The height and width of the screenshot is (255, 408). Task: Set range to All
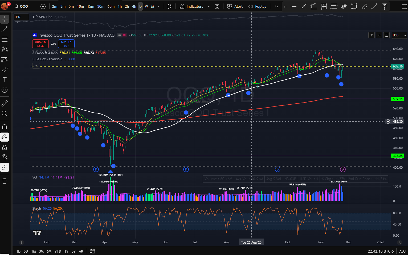81,251
